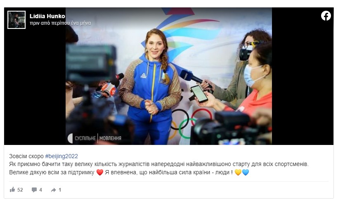Click the yellow heart emoji
The width and height of the screenshot is (338, 204).
point(238,172)
